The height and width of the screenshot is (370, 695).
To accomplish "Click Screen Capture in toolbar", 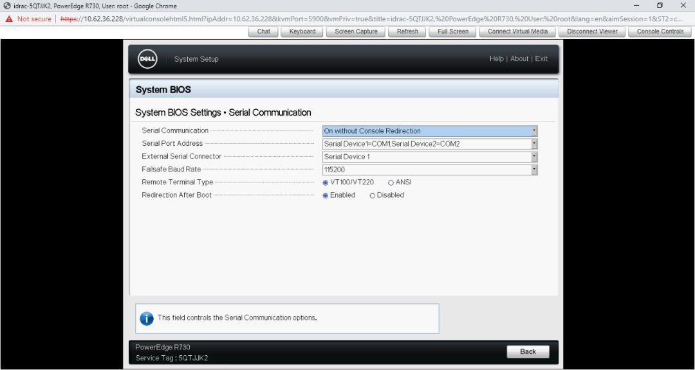I will (x=356, y=31).
